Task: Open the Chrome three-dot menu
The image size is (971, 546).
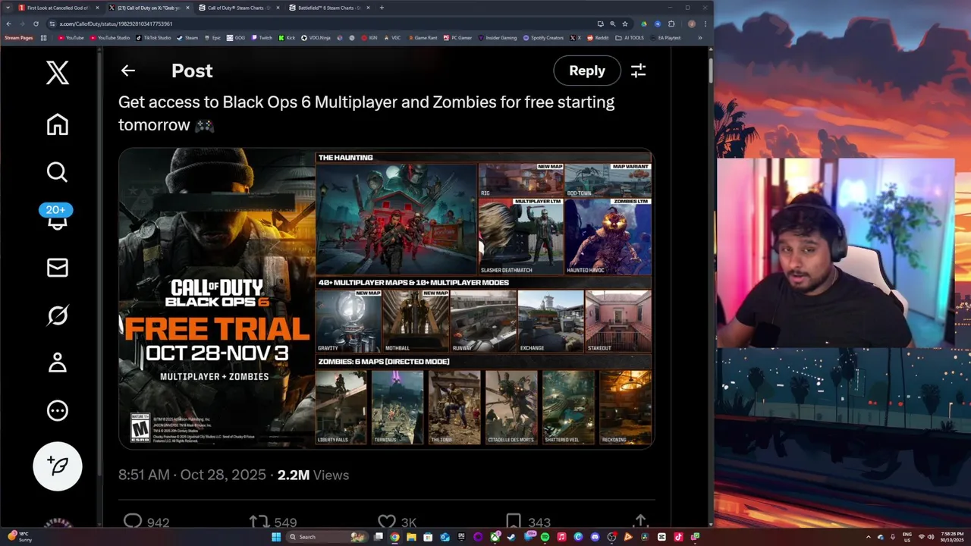Action: pyautogui.click(x=704, y=24)
